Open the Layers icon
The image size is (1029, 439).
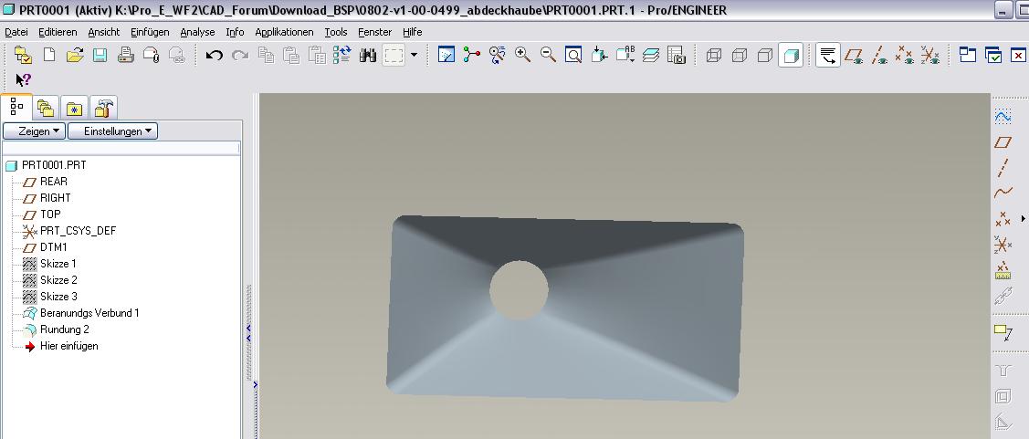(x=651, y=55)
